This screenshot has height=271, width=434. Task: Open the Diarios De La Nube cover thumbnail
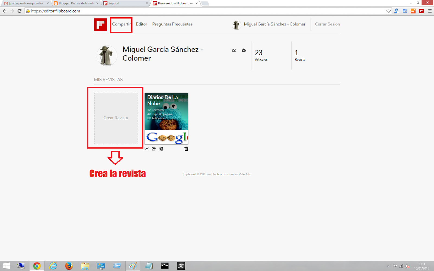(x=166, y=118)
